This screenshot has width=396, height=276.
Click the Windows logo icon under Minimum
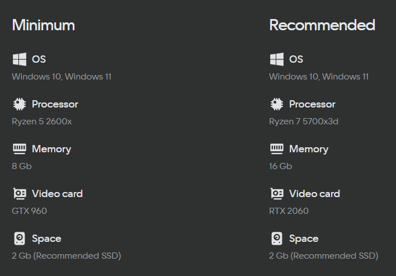pyautogui.click(x=20, y=59)
